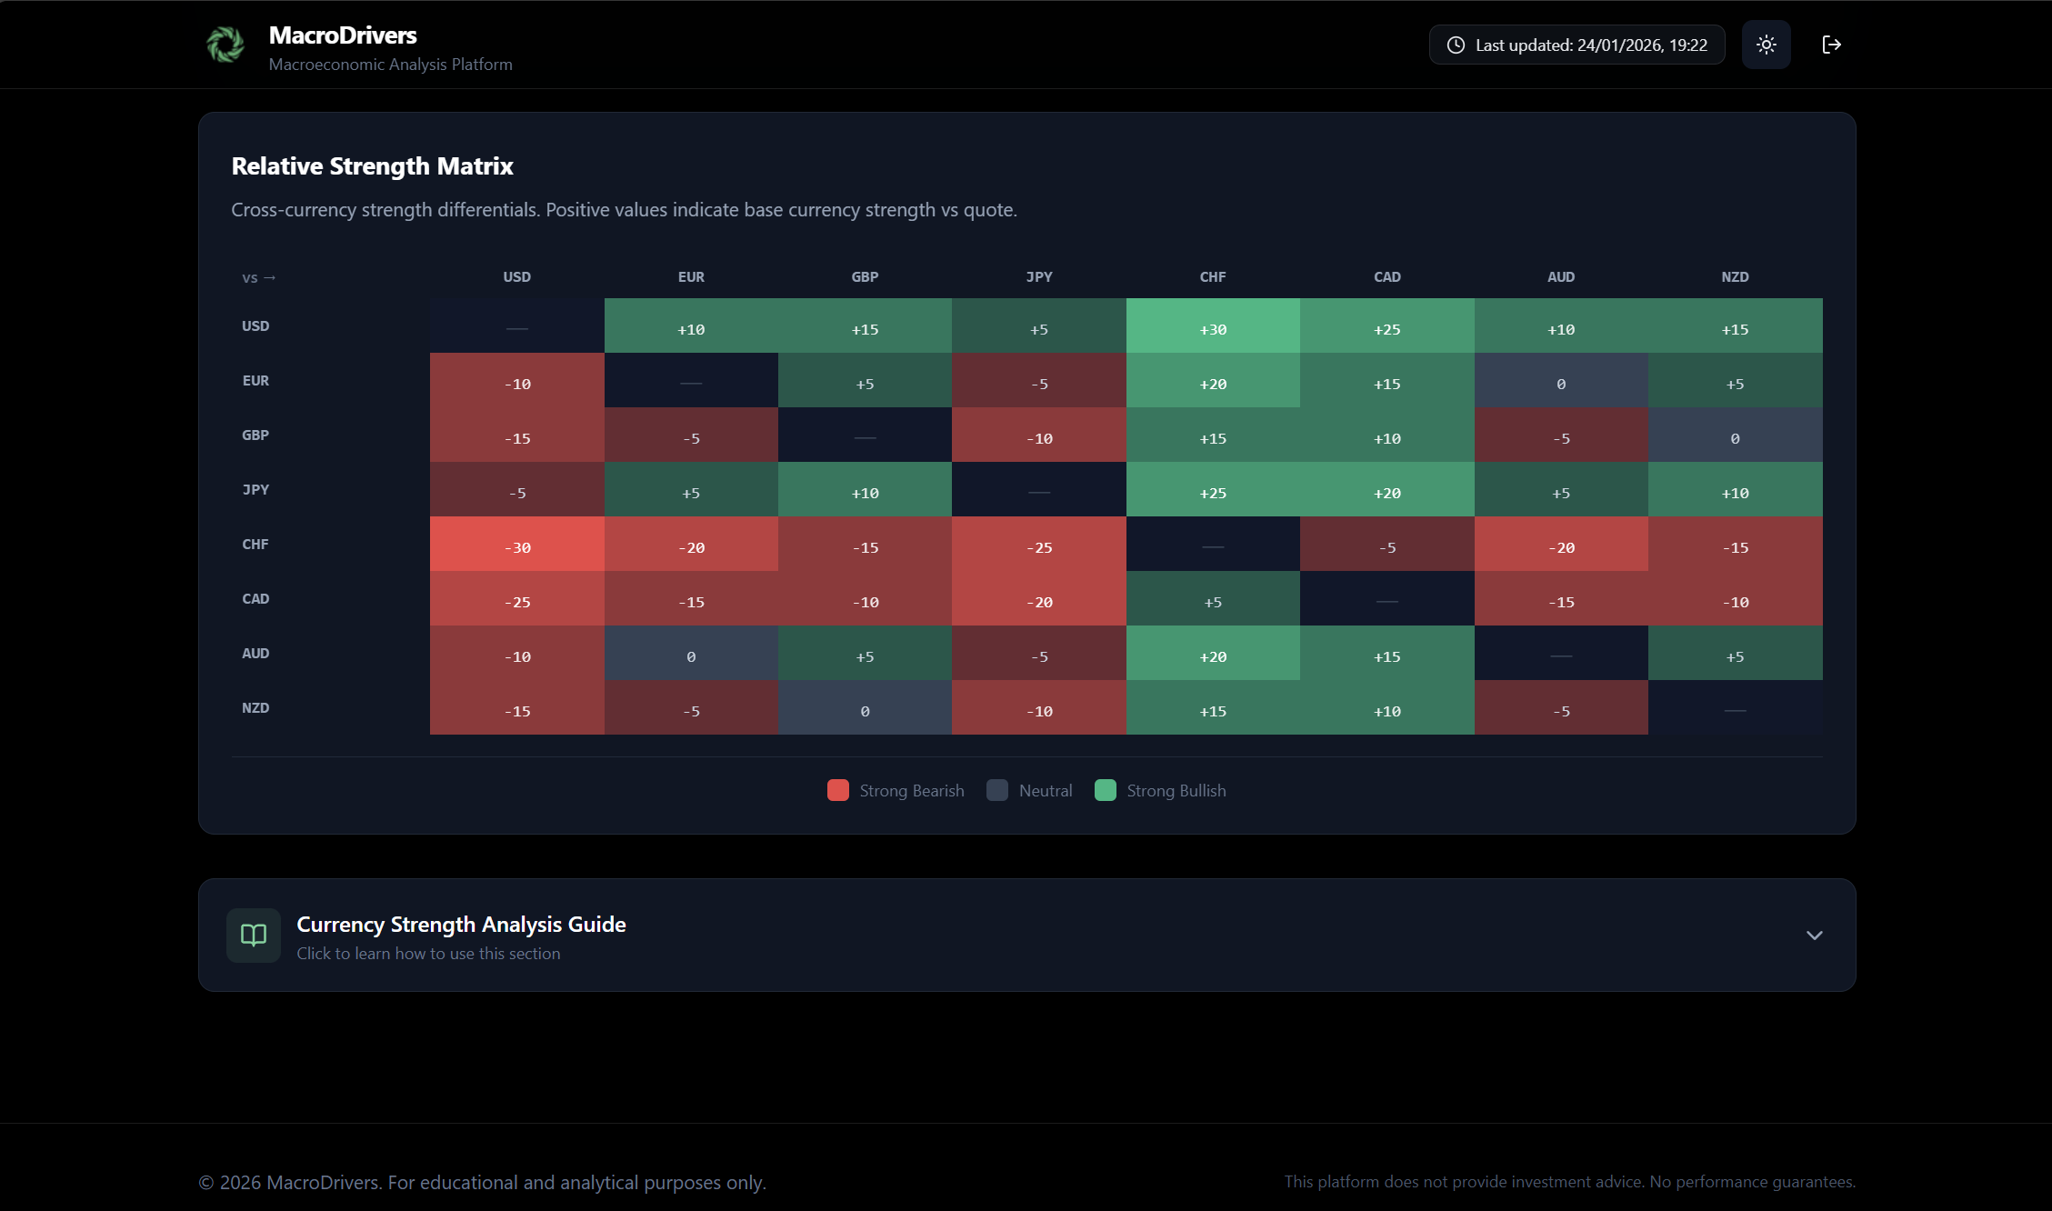Select the USD vs CHF +30 cell

pyautogui.click(x=1213, y=329)
